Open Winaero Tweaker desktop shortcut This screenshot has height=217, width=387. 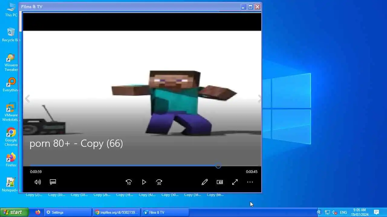[x=11, y=62]
